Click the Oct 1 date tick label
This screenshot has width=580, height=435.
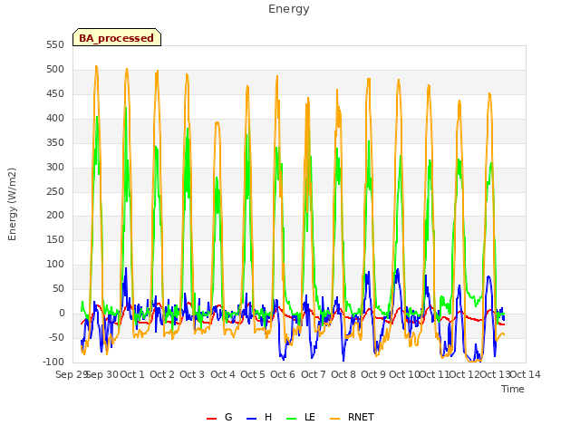pos(132,374)
